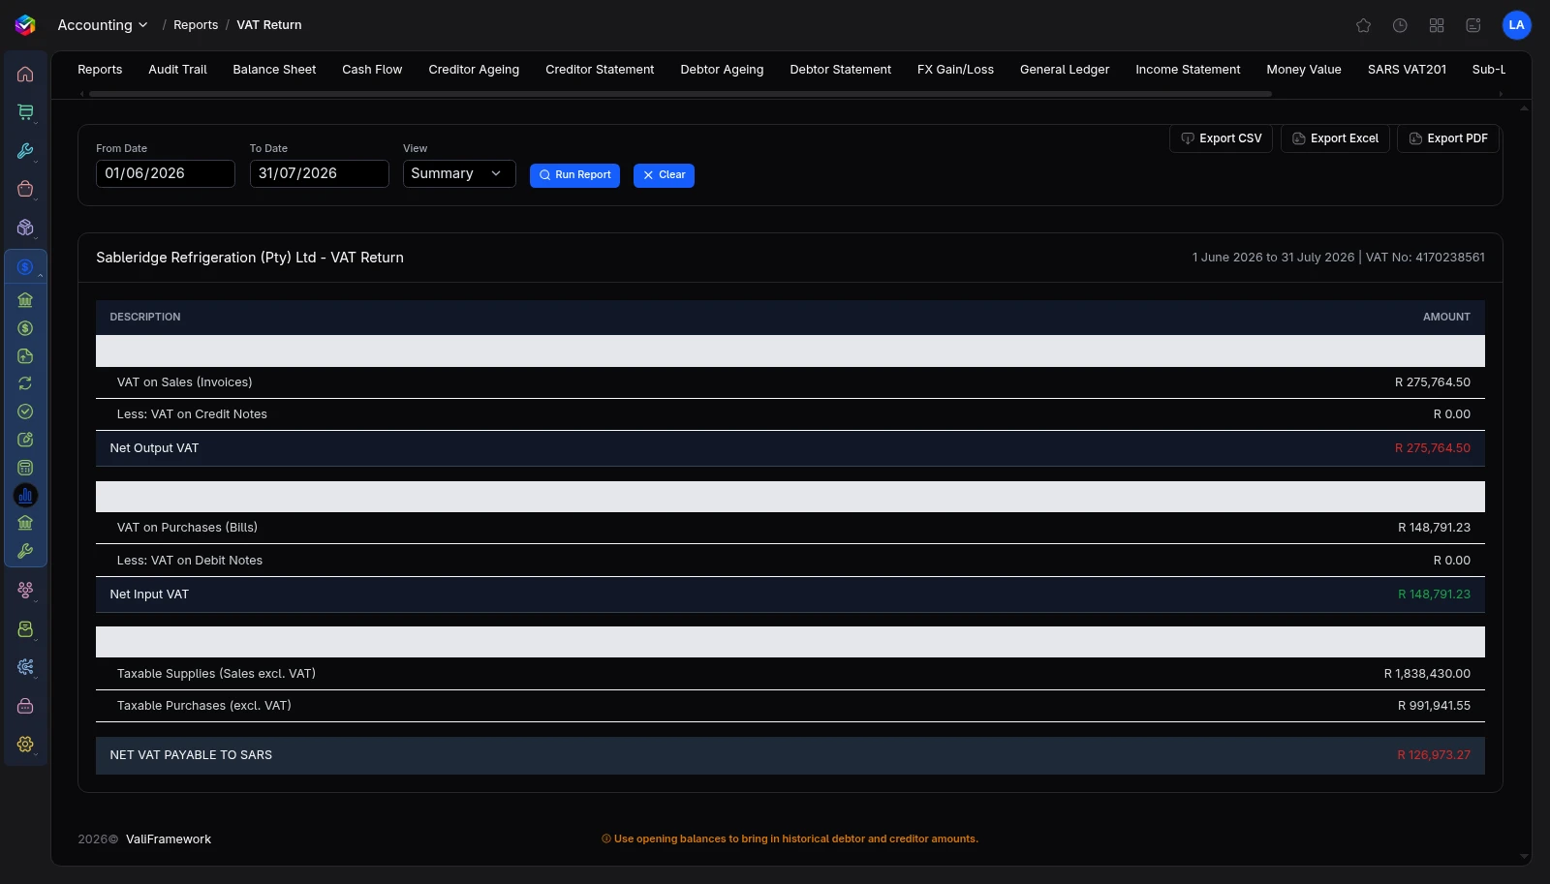Open the pink people group sidebar icon
The width and height of the screenshot is (1550, 884).
pyautogui.click(x=25, y=590)
